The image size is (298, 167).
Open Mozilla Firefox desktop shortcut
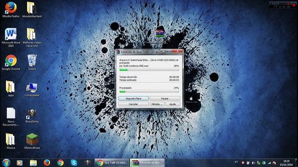(x=11, y=9)
